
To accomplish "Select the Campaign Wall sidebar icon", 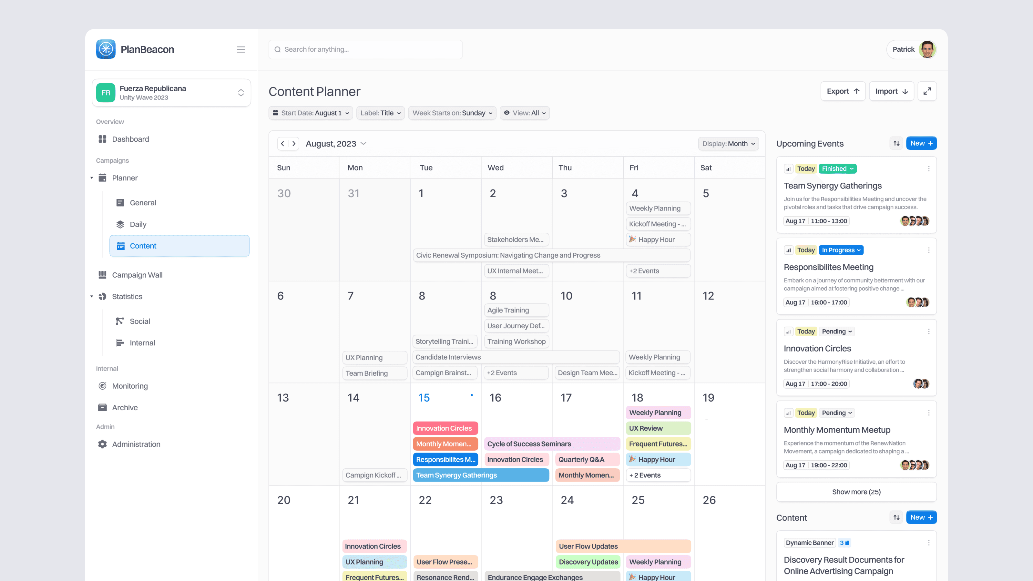I will [102, 275].
